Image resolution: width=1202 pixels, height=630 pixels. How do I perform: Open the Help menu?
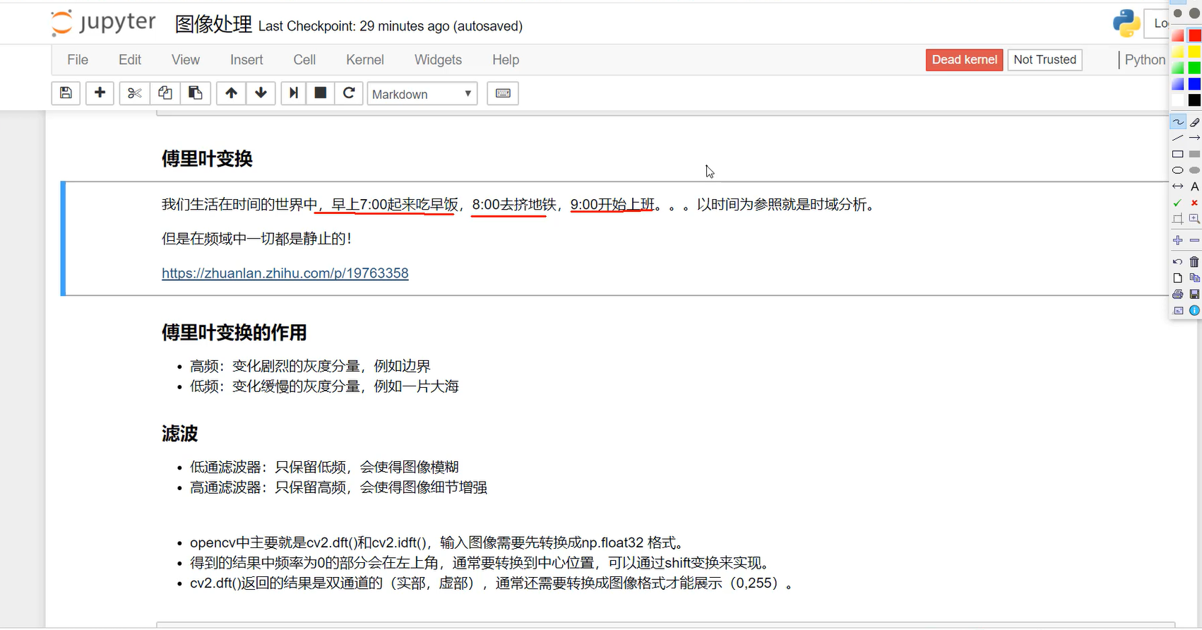(506, 60)
